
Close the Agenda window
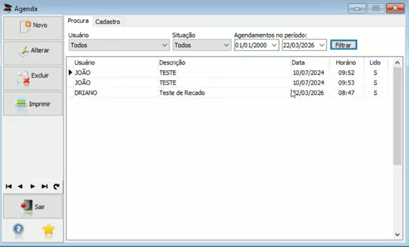(x=395, y=9)
